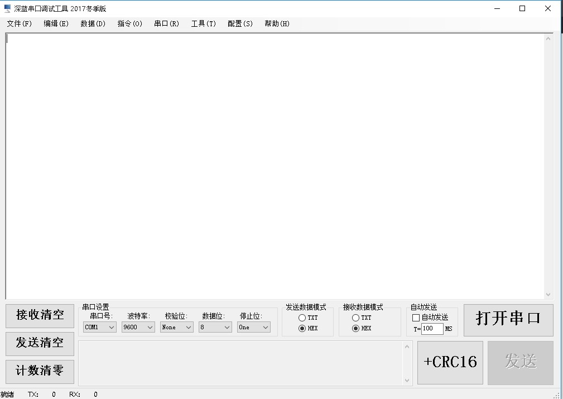Expand the 串口号 COM1 dropdown
Image resolution: width=563 pixels, height=399 pixels.
pyautogui.click(x=100, y=327)
